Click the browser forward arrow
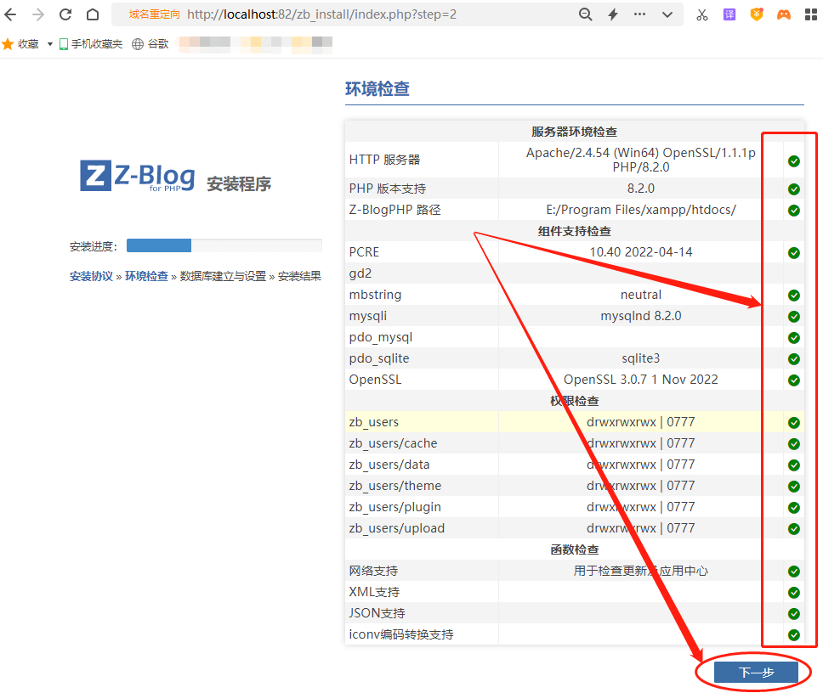 37,14
